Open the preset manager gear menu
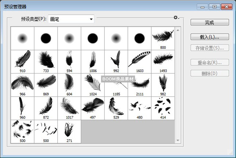This screenshot has height=158, width=236. click(176, 18)
